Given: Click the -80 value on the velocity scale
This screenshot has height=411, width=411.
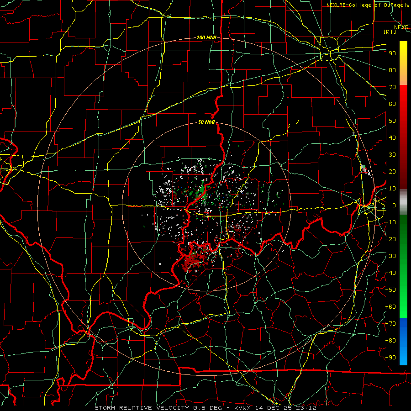Looking at the screenshot, I should (390, 341).
